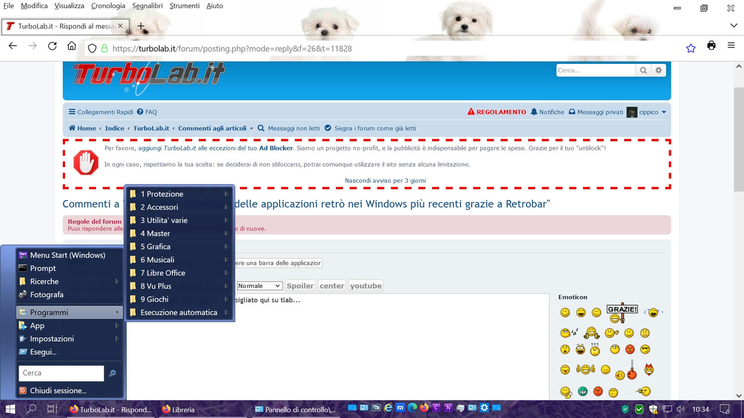Viewport: 744px width, 418px height.
Task: Open Menu Start (Windows) entry
Action: pos(70,255)
